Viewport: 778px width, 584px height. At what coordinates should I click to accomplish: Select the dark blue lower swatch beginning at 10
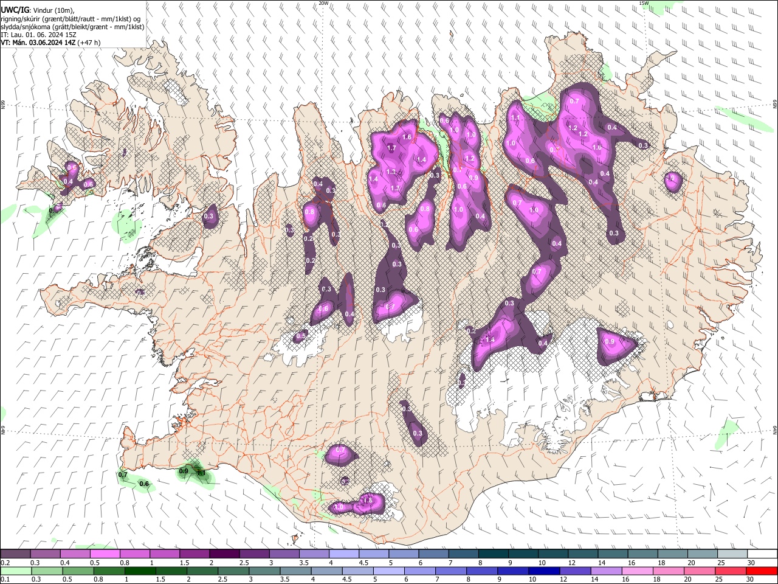point(543,571)
